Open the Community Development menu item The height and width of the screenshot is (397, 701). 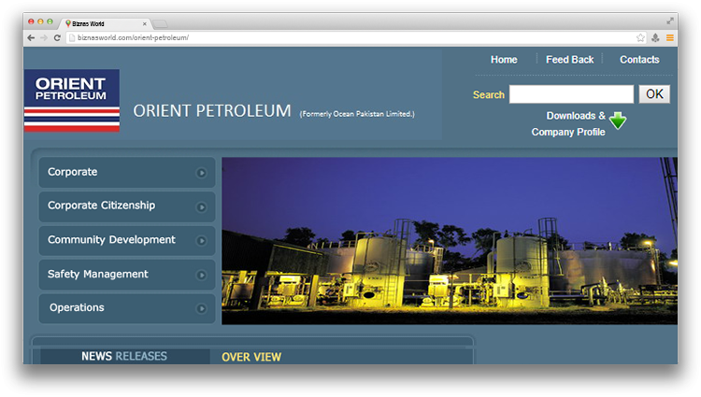click(x=111, y=240)
